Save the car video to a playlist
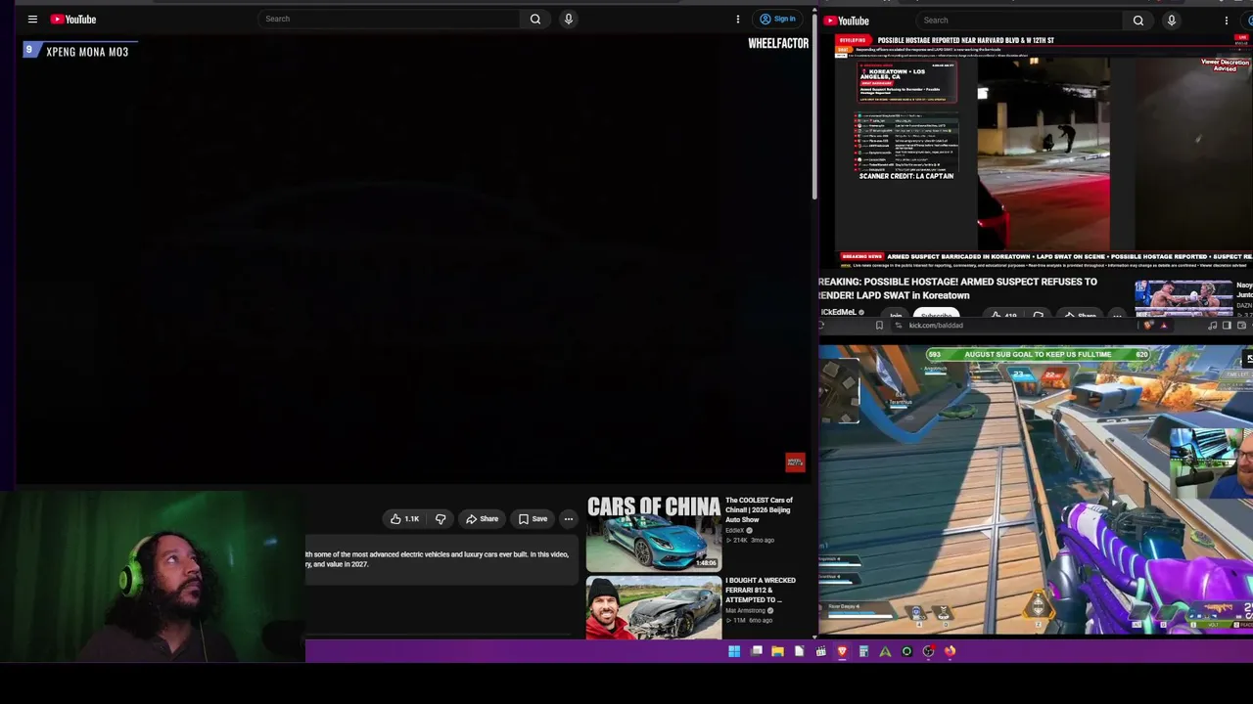The image size is (1253, 704). (x=533, y=519)
